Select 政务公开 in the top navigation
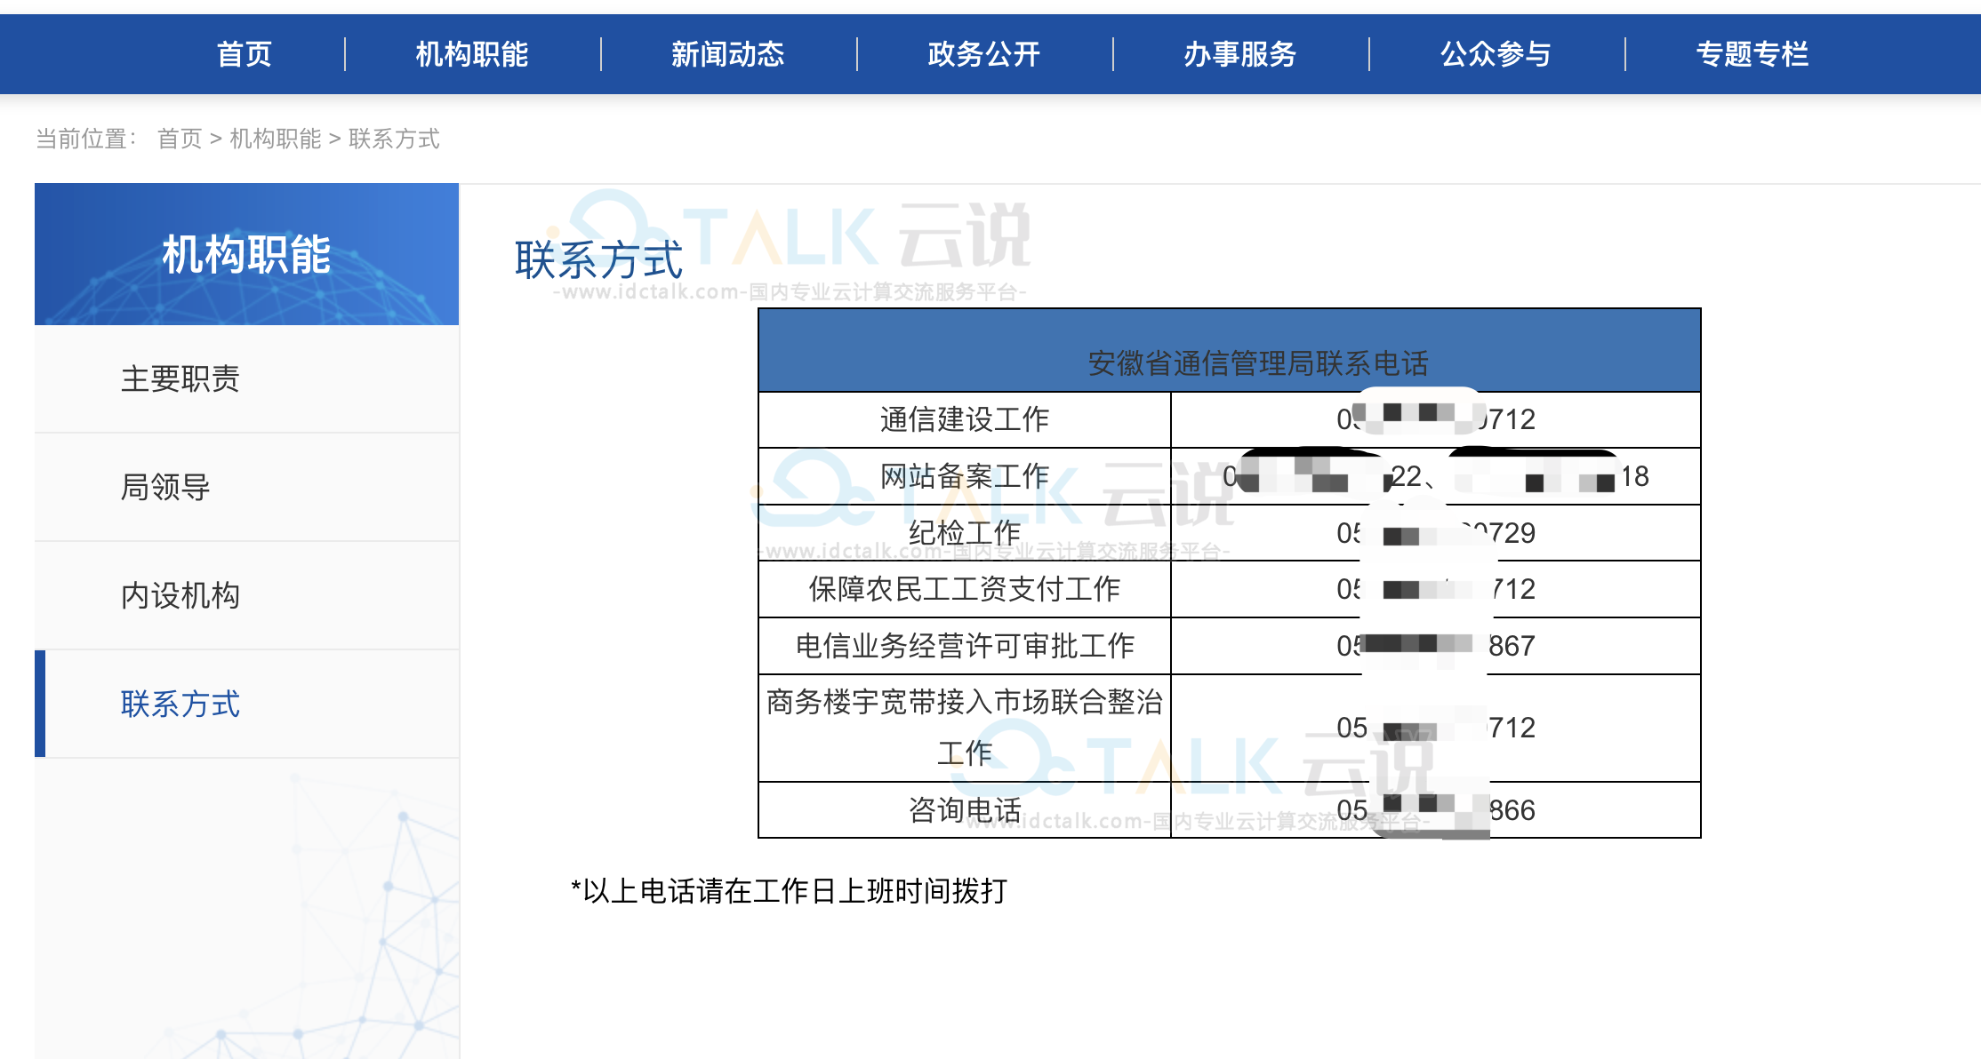1981x1059 pixels. pyautogui.click(x=984, y=54)
